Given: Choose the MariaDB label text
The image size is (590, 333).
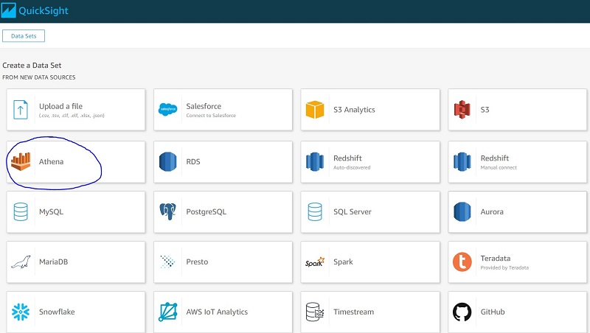Looking at the screenshot, I should point(53,262).
